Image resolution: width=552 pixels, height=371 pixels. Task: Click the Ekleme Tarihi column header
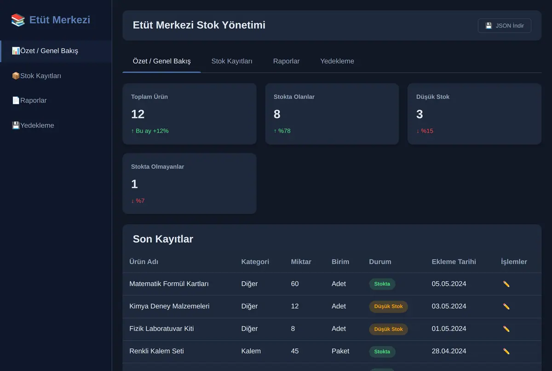pyautogui.click(x=454, y=261)
